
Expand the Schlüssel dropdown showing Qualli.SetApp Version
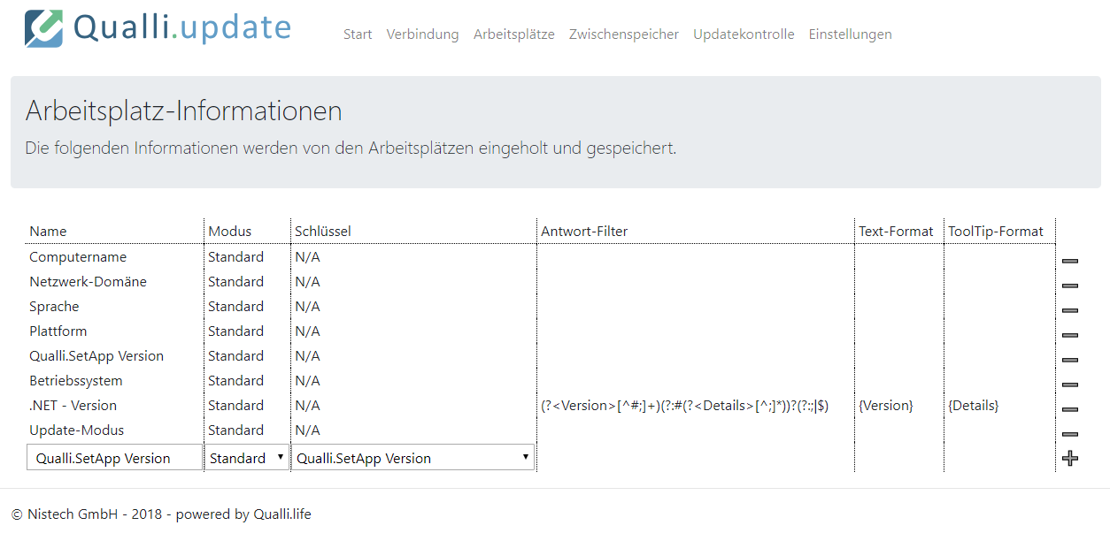412,458
